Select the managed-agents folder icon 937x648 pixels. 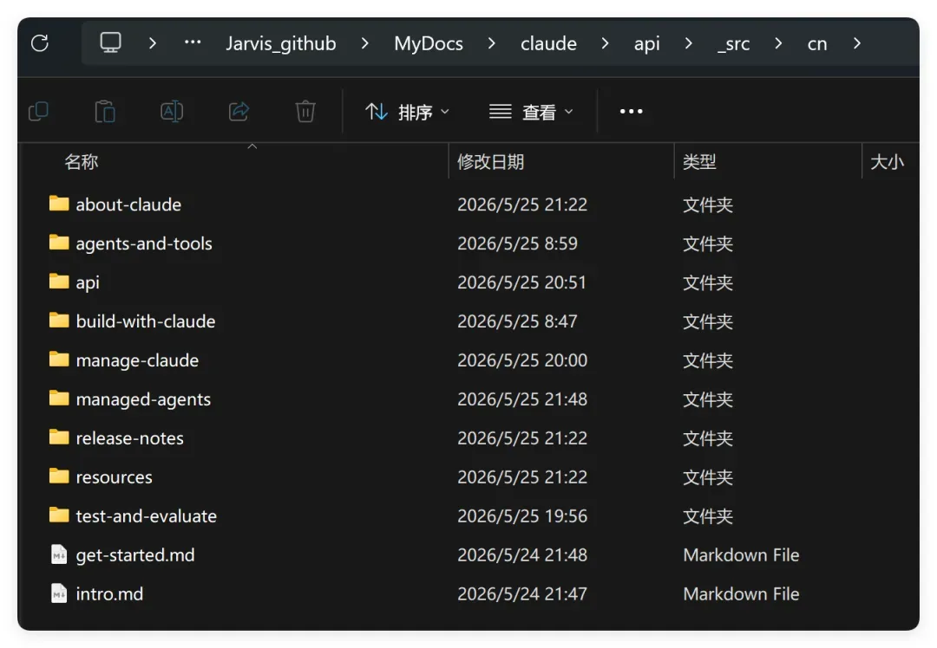59,398
